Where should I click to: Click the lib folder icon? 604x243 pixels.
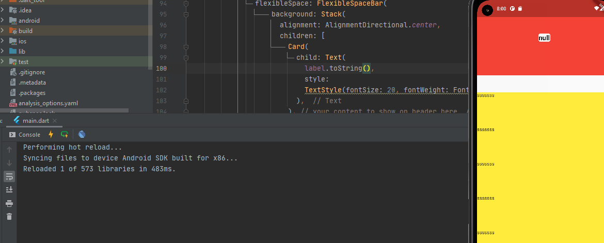13,51
